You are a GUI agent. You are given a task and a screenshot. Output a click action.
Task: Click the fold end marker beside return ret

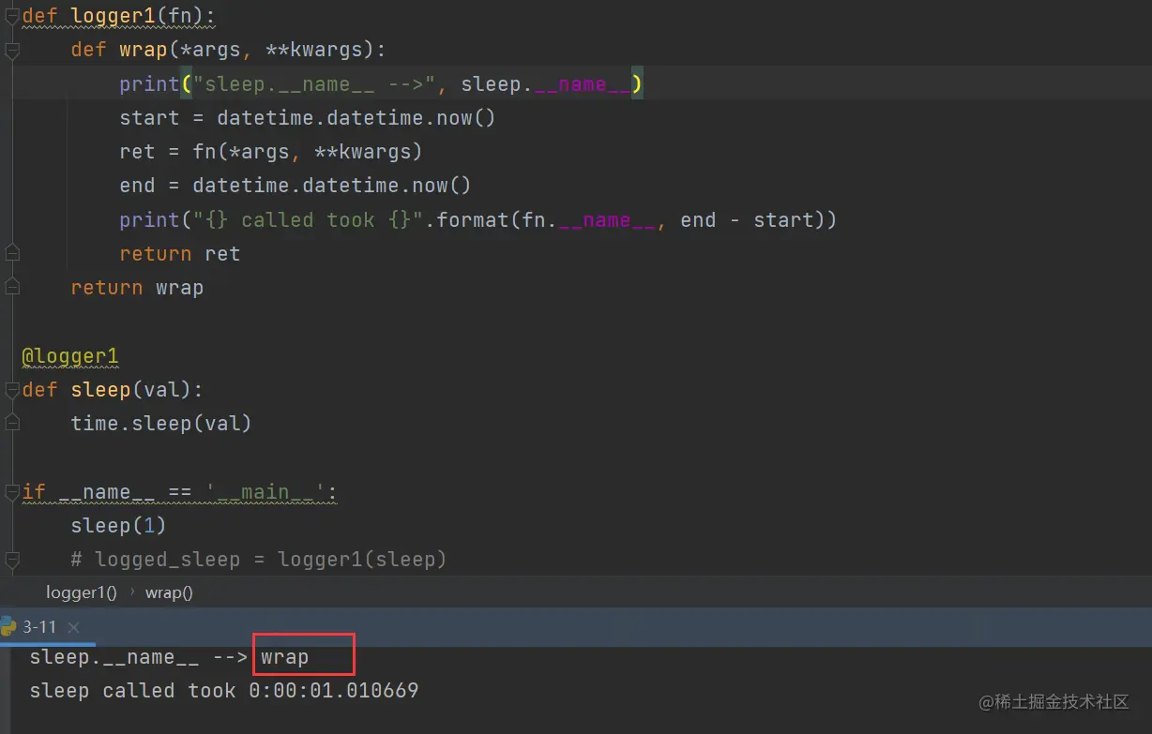tap(11, 253)
